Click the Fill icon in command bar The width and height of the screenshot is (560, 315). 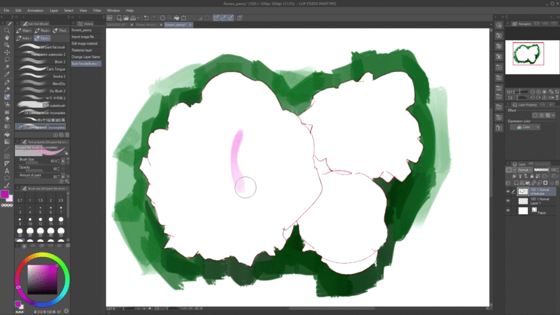pyautogui.click(x=177, y=17)
